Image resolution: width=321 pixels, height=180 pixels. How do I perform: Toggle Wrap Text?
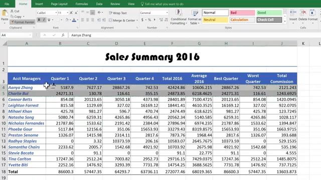coord(118,13)
